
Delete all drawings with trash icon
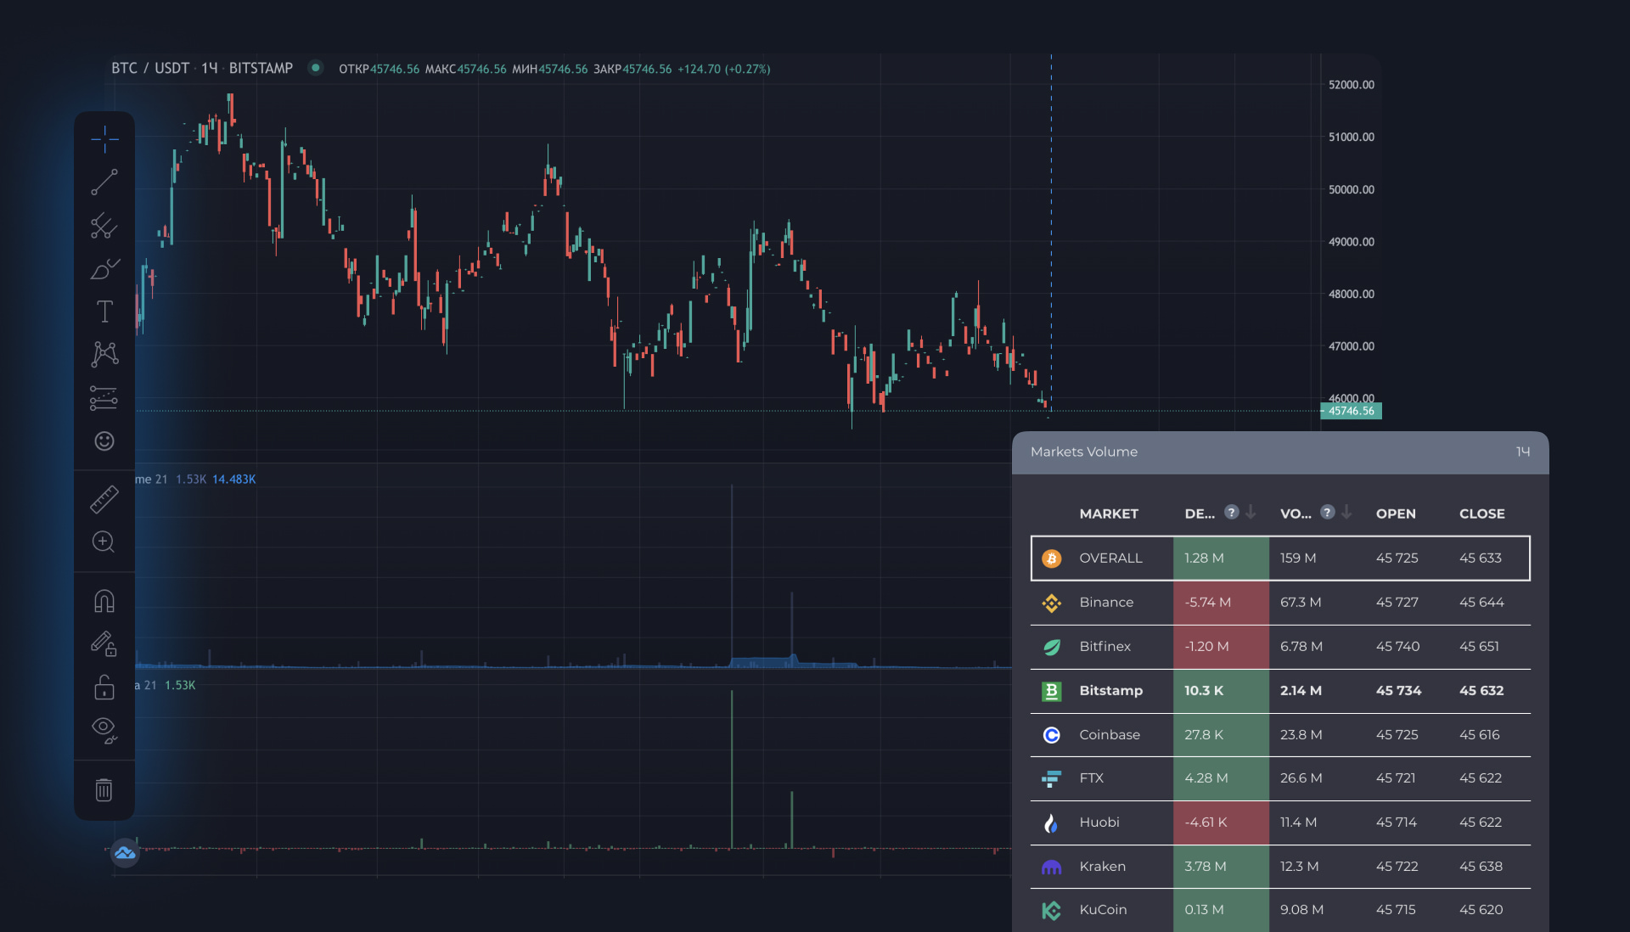click(104, 790)
